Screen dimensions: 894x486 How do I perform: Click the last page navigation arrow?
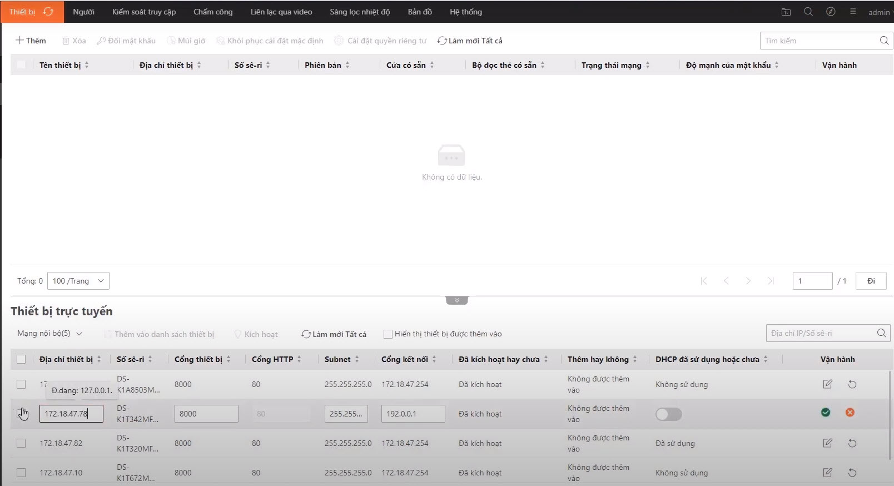coord(771,281)
